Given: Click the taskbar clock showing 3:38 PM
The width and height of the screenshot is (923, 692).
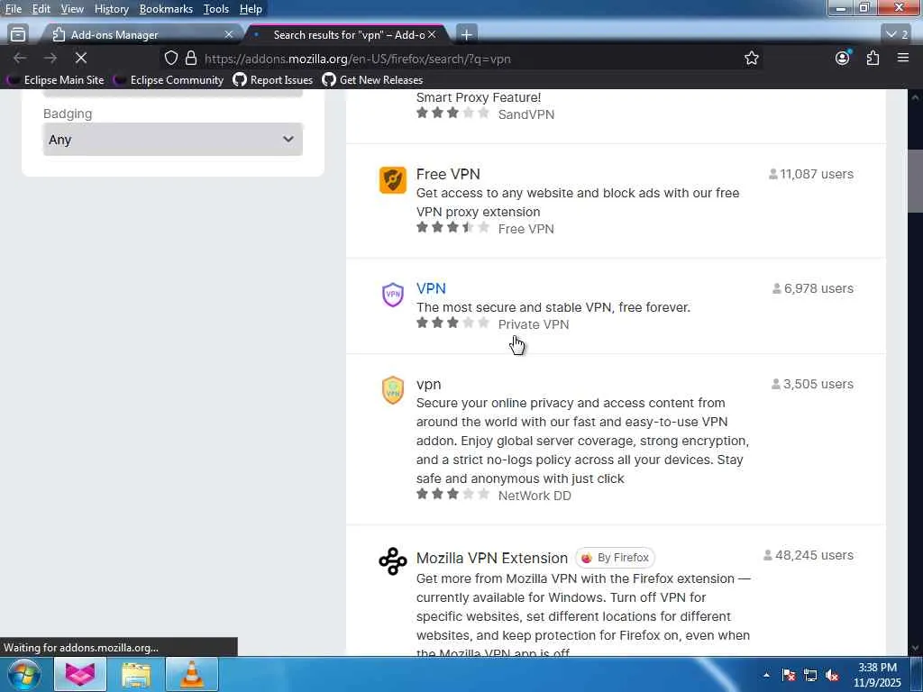Looking at the screenshot, I should [x=877, y=675].
